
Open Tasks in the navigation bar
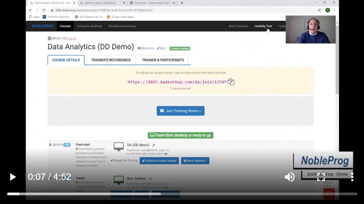coord(282,26)
